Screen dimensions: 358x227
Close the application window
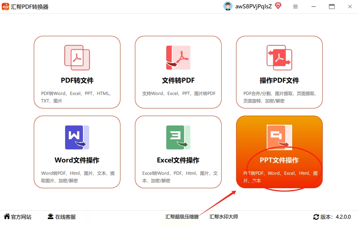click(350, 7)
